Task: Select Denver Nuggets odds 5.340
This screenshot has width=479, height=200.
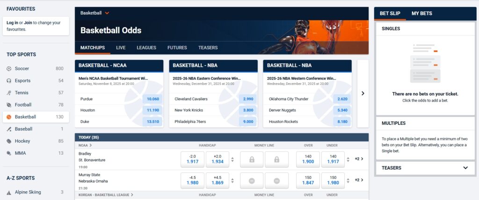Action: click(342, 110)
